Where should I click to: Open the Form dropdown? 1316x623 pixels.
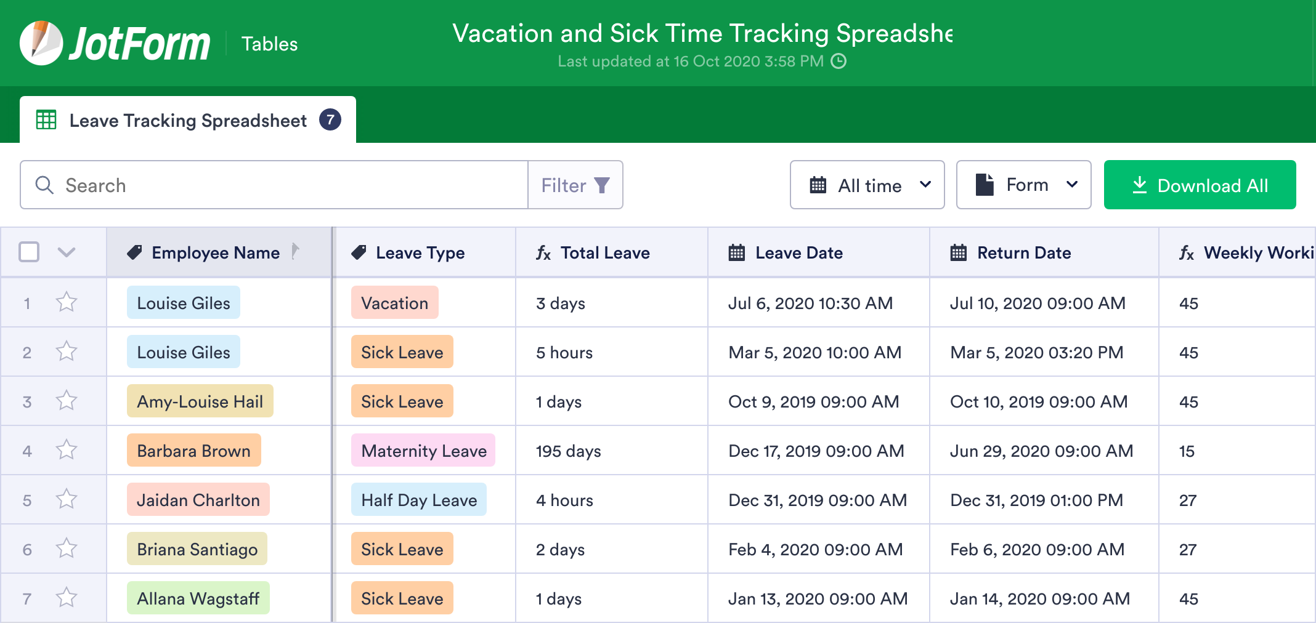(1023, 185)
